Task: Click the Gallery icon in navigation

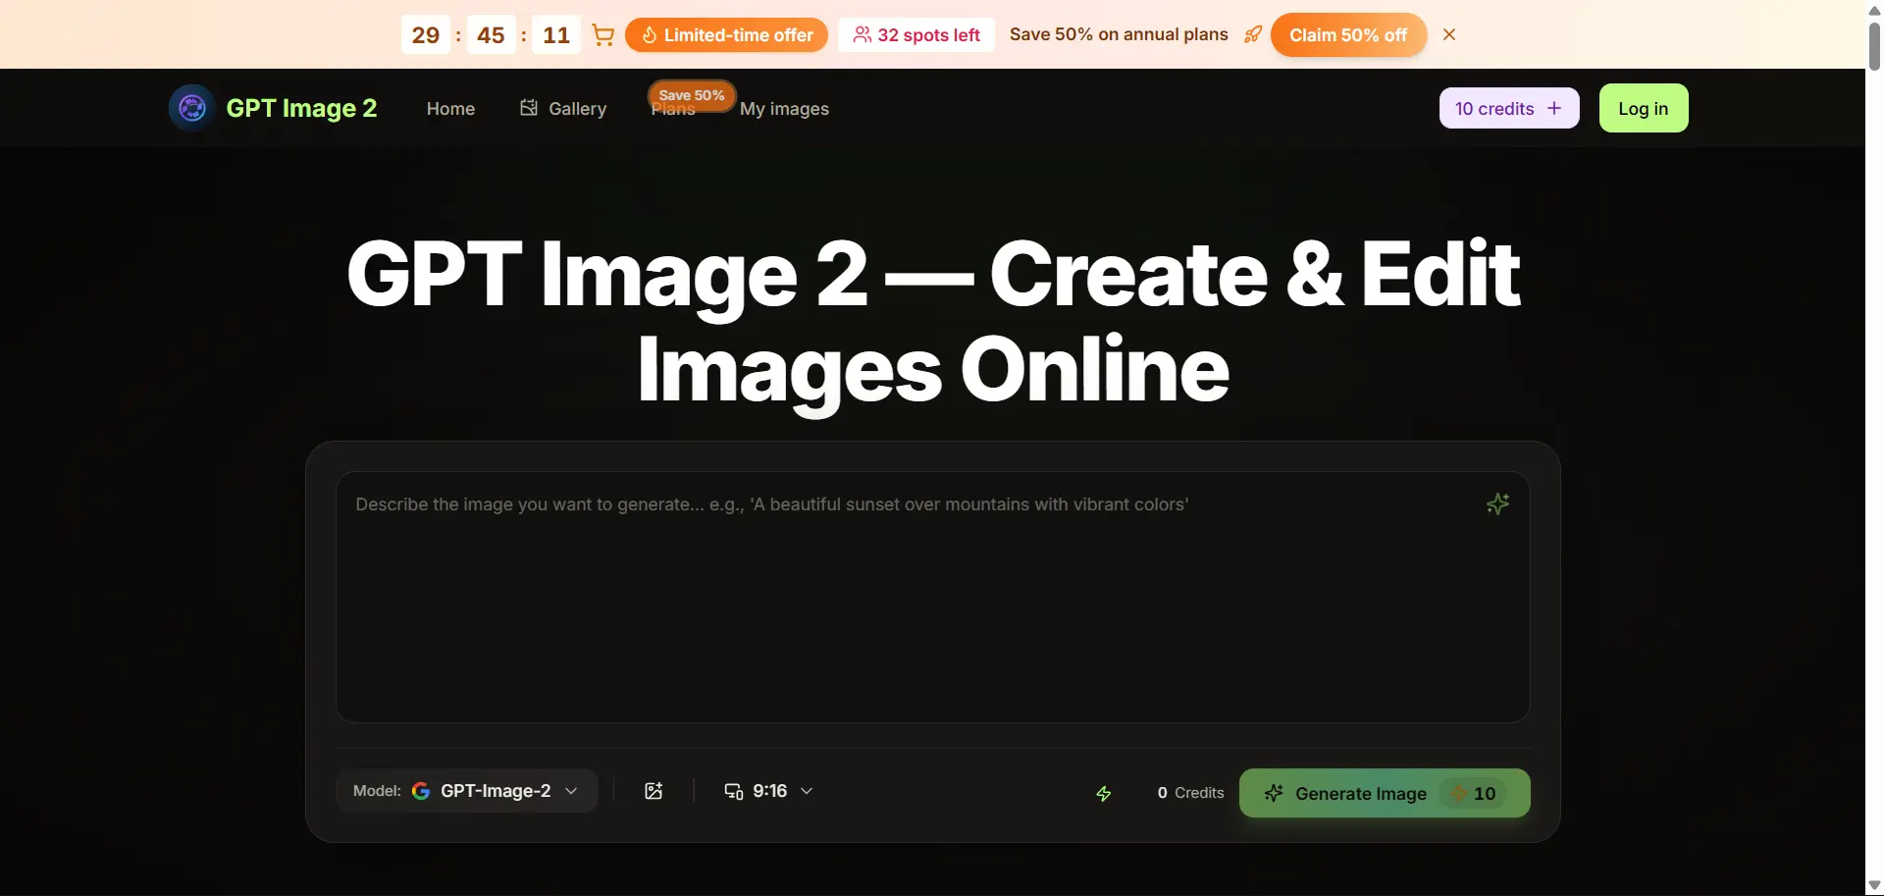Action: tap(529, 108)
